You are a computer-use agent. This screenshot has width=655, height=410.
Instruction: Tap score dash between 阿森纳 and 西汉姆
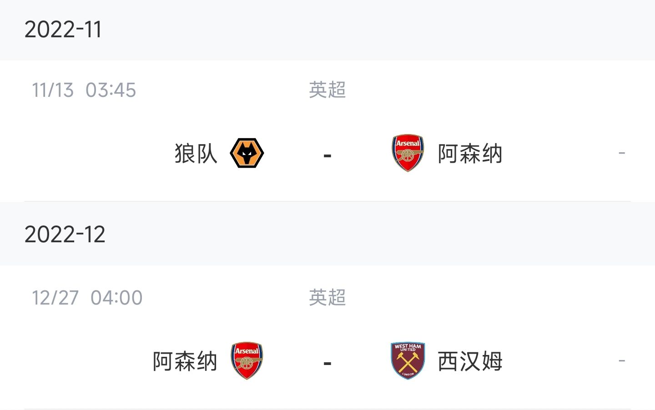point(327,364)
